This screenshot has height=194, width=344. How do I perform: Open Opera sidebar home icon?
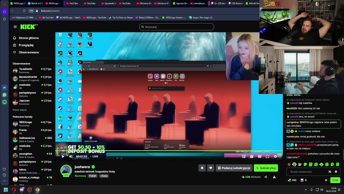pos(4,12)
